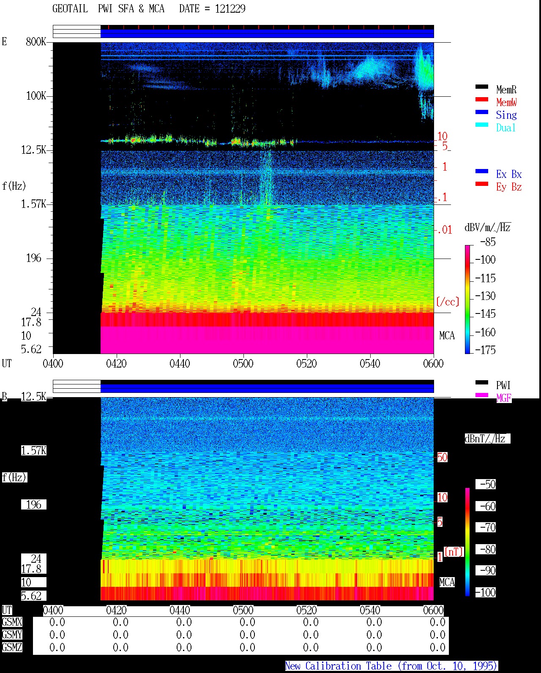Screen dimensions: 541x673
Task: Click the red .01 density scale mark
Action: 444,230
